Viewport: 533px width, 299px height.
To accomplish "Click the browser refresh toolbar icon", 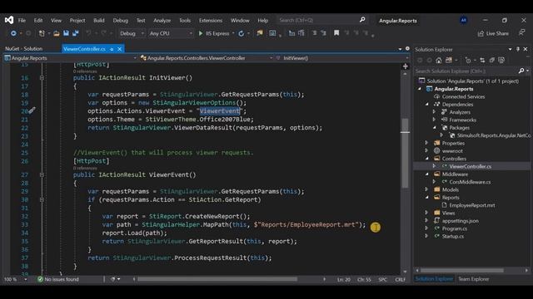I will point(241,33).
